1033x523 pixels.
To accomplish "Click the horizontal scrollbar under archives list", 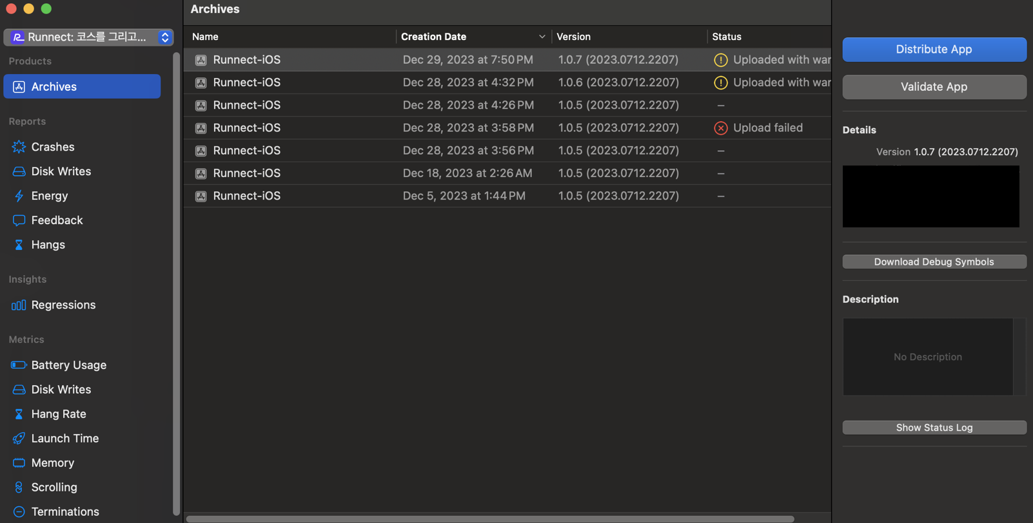I will [490, 518].
